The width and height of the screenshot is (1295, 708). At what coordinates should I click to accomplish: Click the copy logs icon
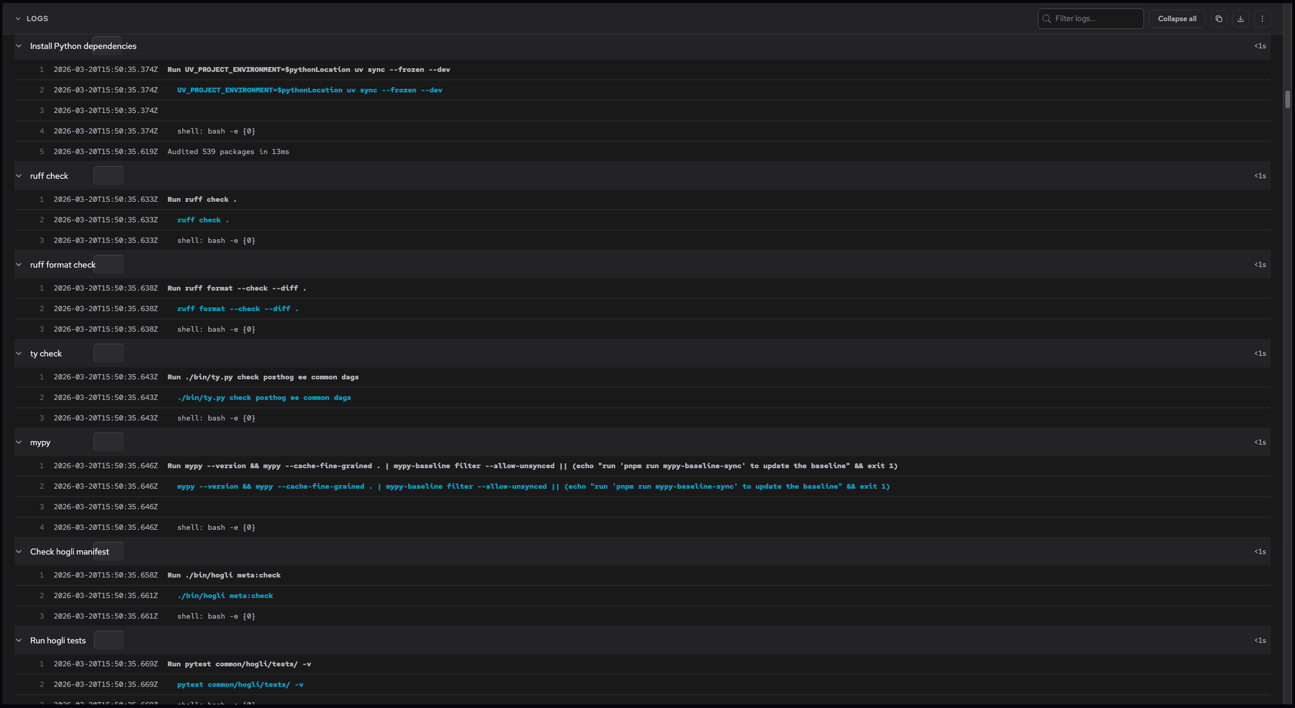[1218, 18]
